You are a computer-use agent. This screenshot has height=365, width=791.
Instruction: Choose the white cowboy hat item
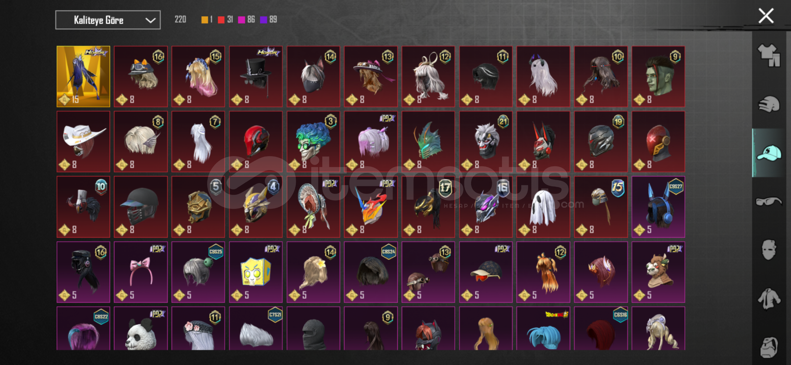click(x=83, y=142)
